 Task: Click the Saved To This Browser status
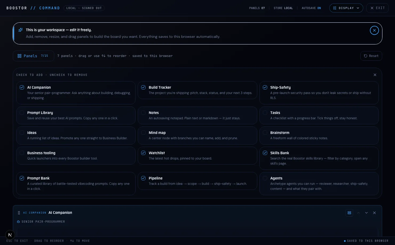[x=366, y=241]
